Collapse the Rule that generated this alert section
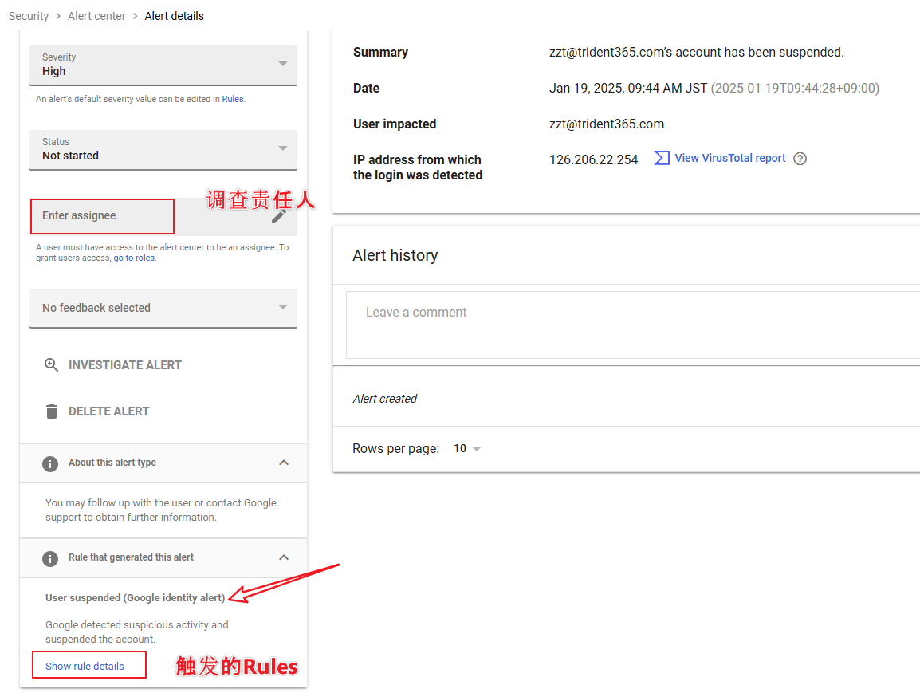This screenshot has height=693, width=920. click(x=283, y=557)
